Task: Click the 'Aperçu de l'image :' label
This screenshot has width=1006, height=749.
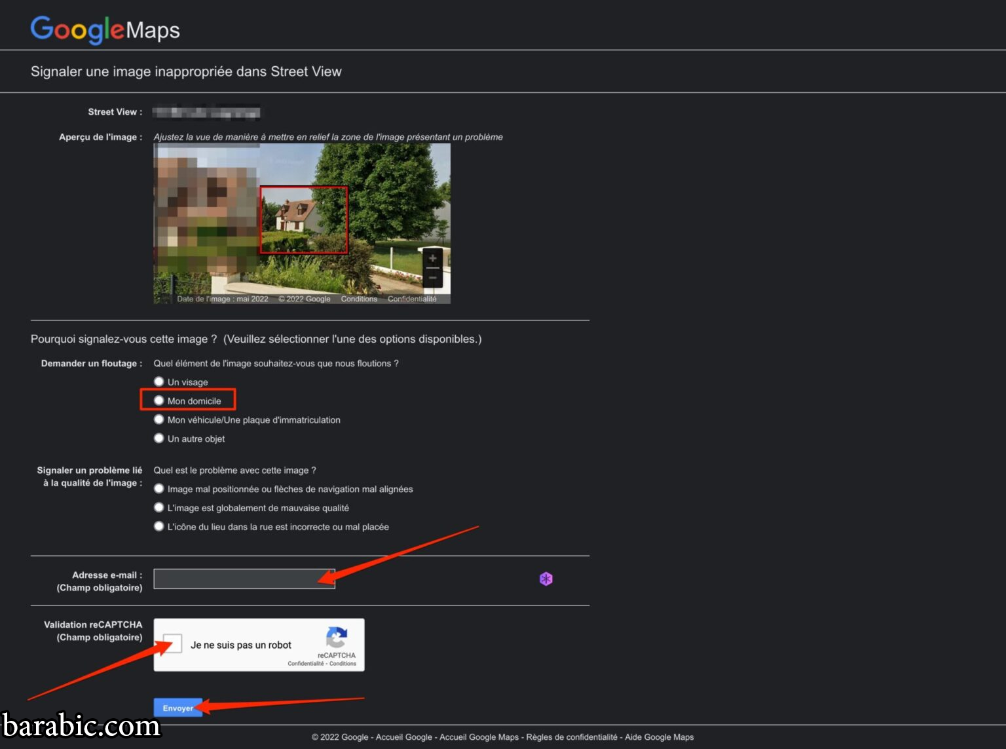Action: [x=100, y=137]
